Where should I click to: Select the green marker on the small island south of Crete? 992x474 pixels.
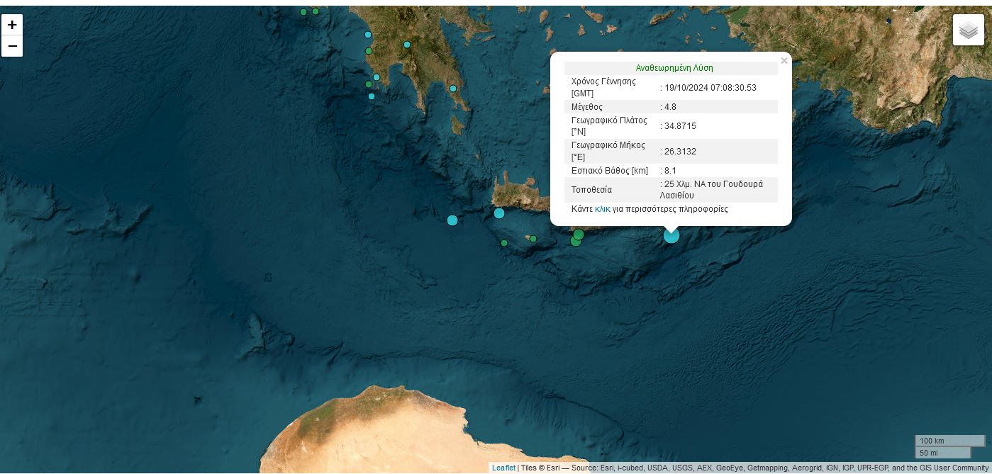(x=533, y=239)
